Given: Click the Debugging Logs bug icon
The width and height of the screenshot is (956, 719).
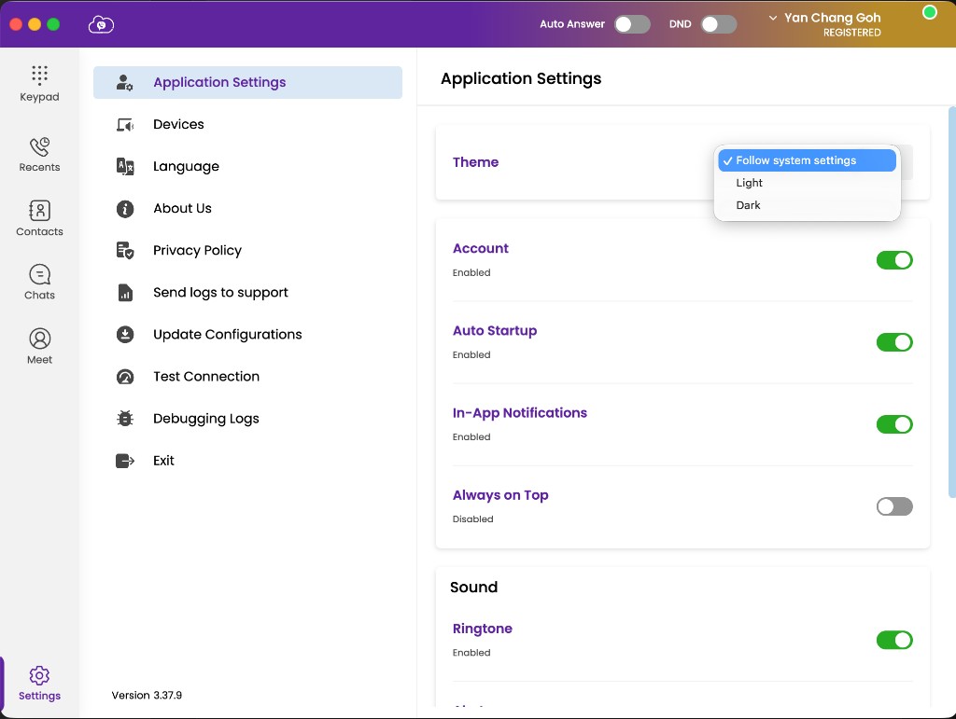Looking at the screenshot, I should click(125, 418).
